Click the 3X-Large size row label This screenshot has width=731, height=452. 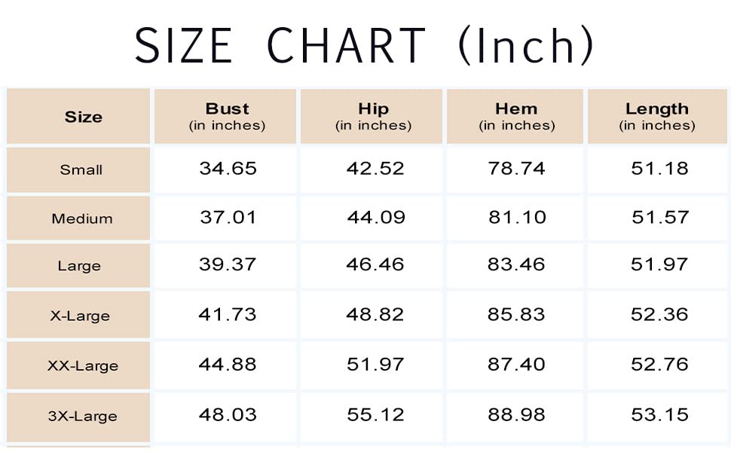82,416
